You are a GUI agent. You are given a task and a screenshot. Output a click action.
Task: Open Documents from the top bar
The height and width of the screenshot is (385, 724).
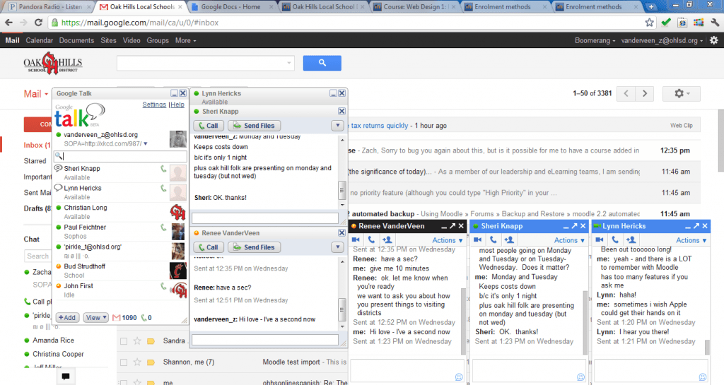(76, 40)
